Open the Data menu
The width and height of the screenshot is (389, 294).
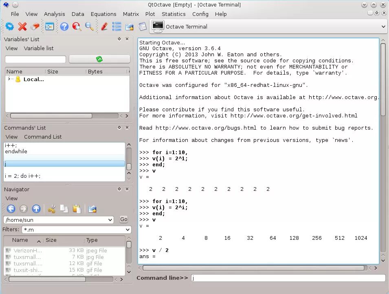(x=78, y=14)
